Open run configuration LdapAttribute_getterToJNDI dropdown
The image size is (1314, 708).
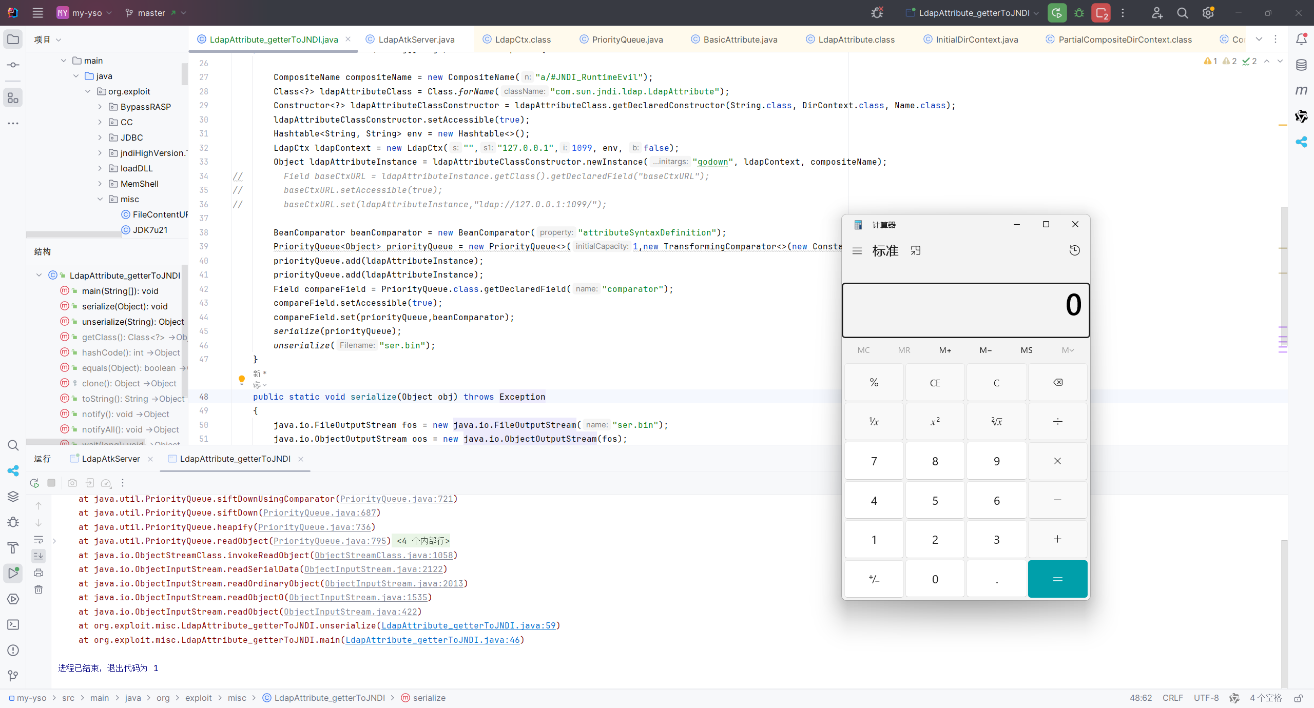(973, 13)
